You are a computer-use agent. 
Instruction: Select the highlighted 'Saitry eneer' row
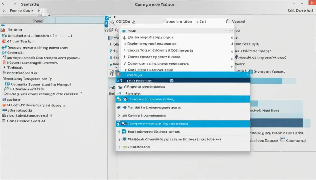pyautogui.click(x=183, y=124)
